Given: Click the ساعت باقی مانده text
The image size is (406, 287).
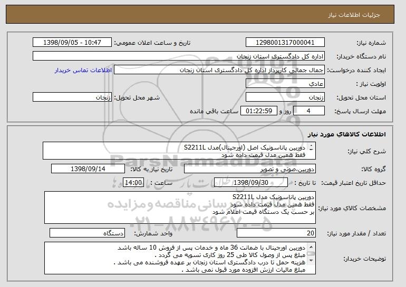Looking at the screenshot, I should 214,112.
